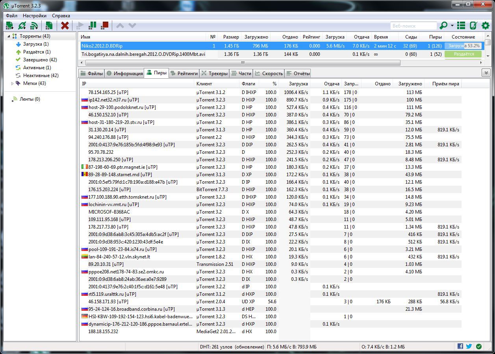Screen dimensions: 495x354
Task: Click the Twitter icon in status bar
Action: tap(469, 347)
